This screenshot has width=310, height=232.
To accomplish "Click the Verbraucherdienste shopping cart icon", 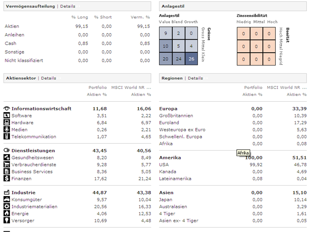I will pos(7,164).
